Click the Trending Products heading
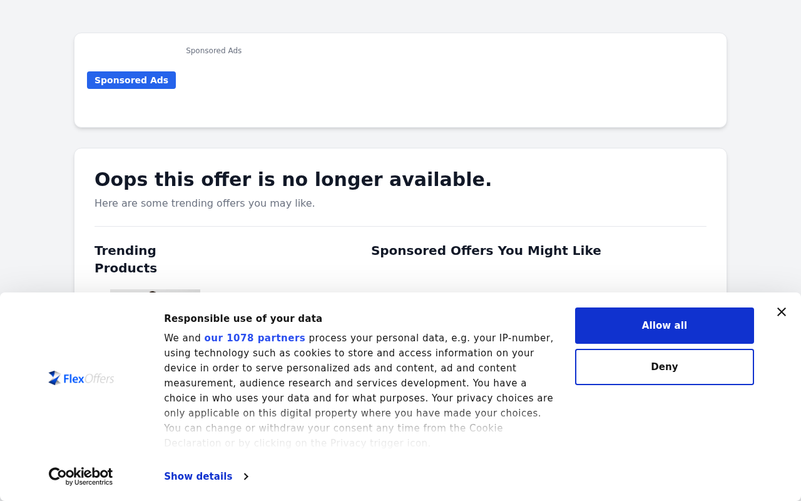This screenshot has height=501, width=801. [x=126, y=259]
